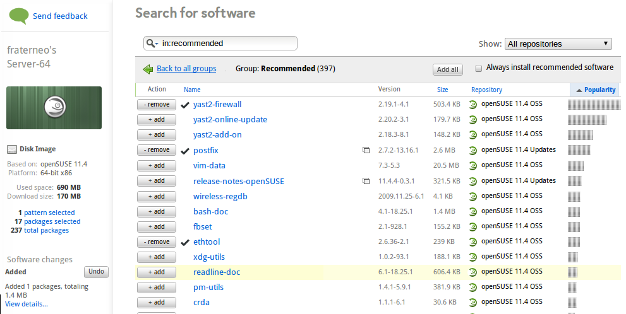Open the 1 pattern selected link
Viewport: 626px width, 314px height.
coord(49,212)
